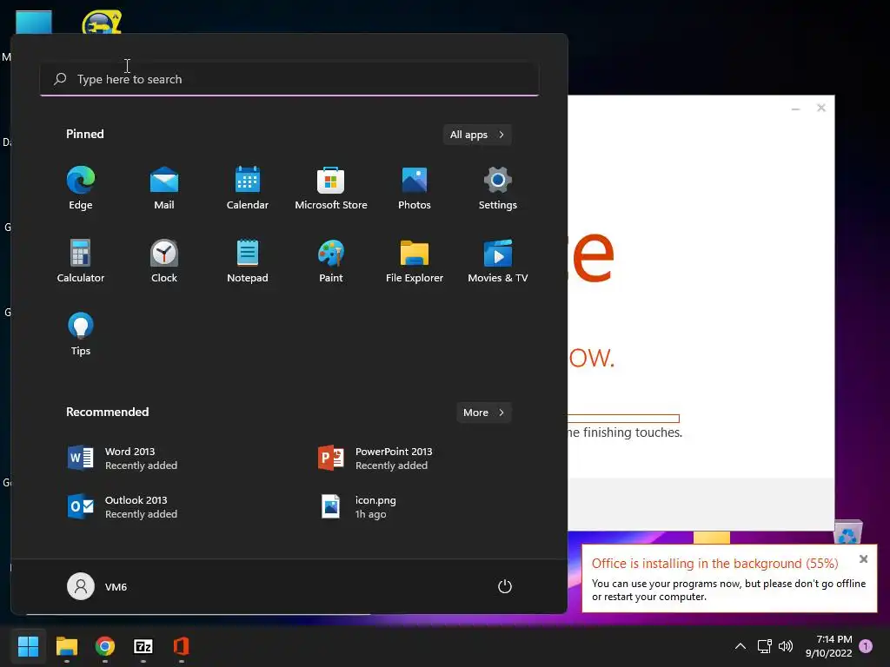Open File Explorer from the taskbar
This screenshot has width=890, height=667.
pyautogui.click(x=66, y=646)
